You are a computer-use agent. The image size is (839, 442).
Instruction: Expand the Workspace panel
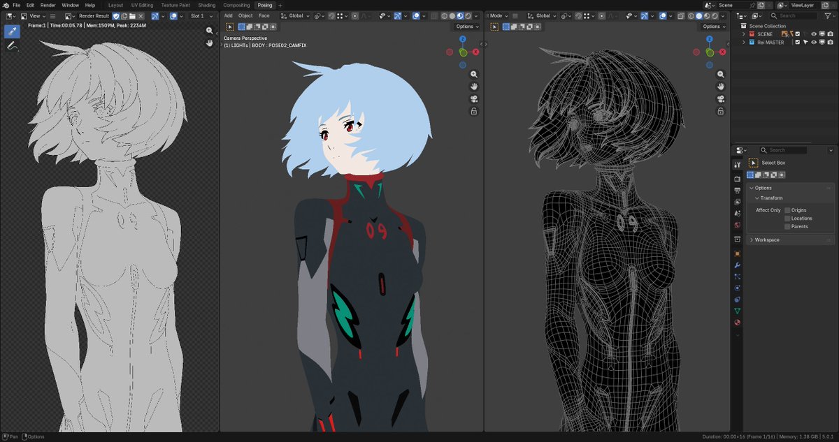click(752, 240)
